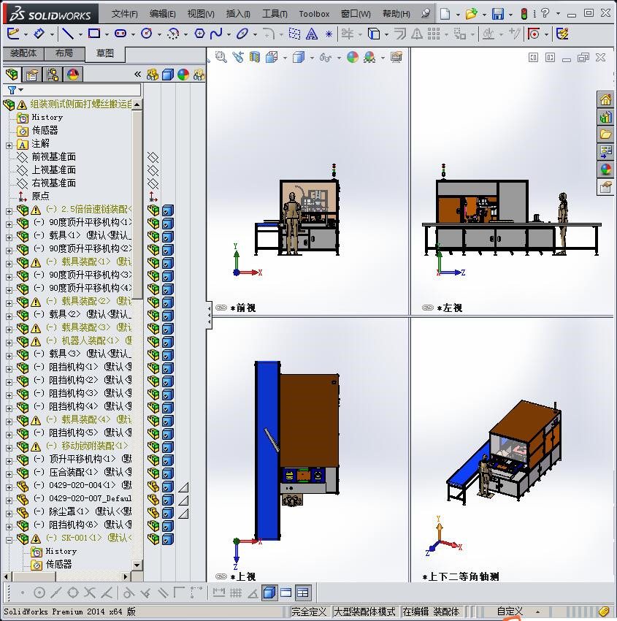Toggle display mode of 压合装配<1> component
The height and width of the screenshot is (621, 617).
[x=168, y=473]
